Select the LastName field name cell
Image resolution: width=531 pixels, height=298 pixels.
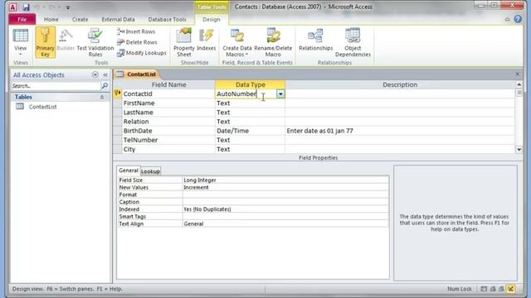point(168,113)
